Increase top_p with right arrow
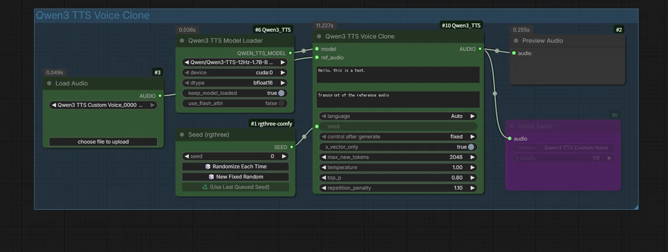Image resolution: width=668 pixels, height=252 pixels. pos(473,178)
